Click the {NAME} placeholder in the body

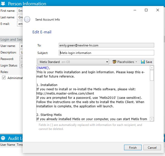43,68
